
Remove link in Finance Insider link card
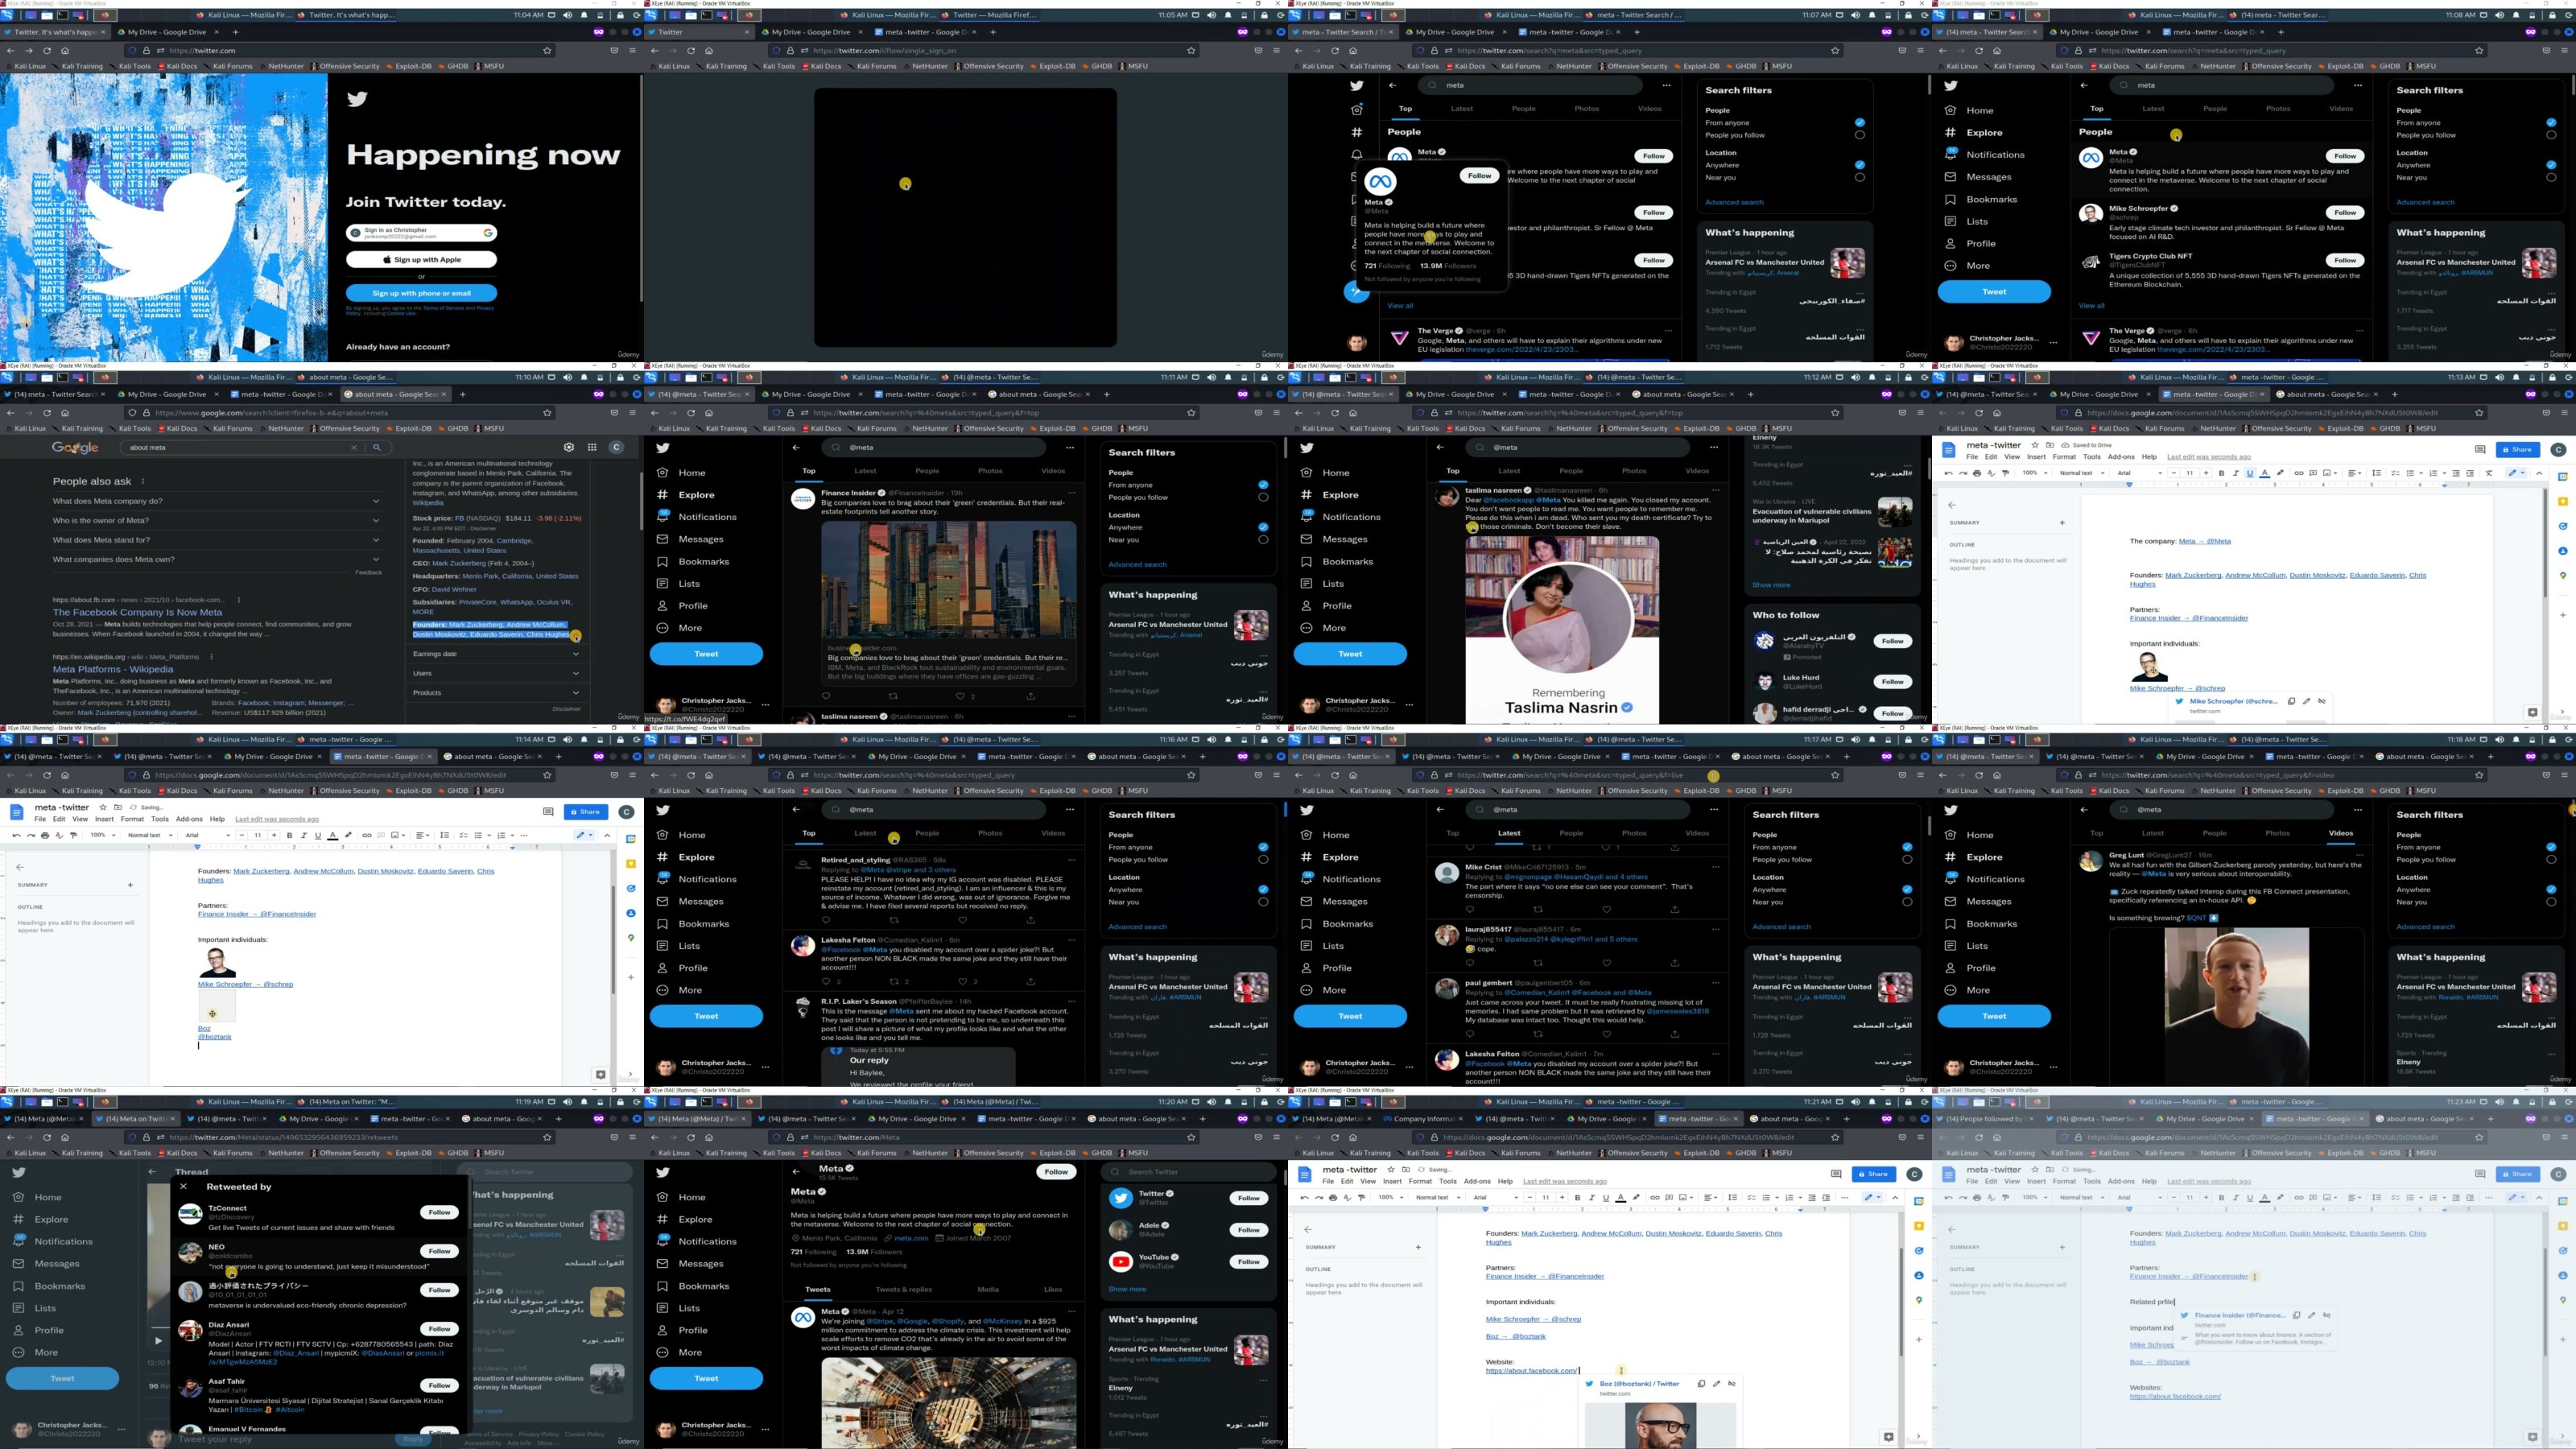click(2327, 1315)
